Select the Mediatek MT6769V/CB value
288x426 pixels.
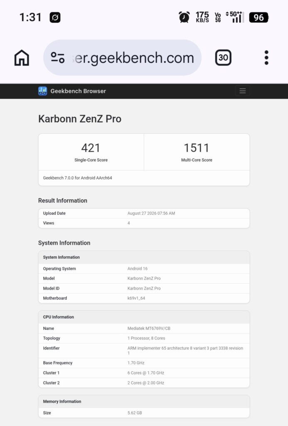149,329
